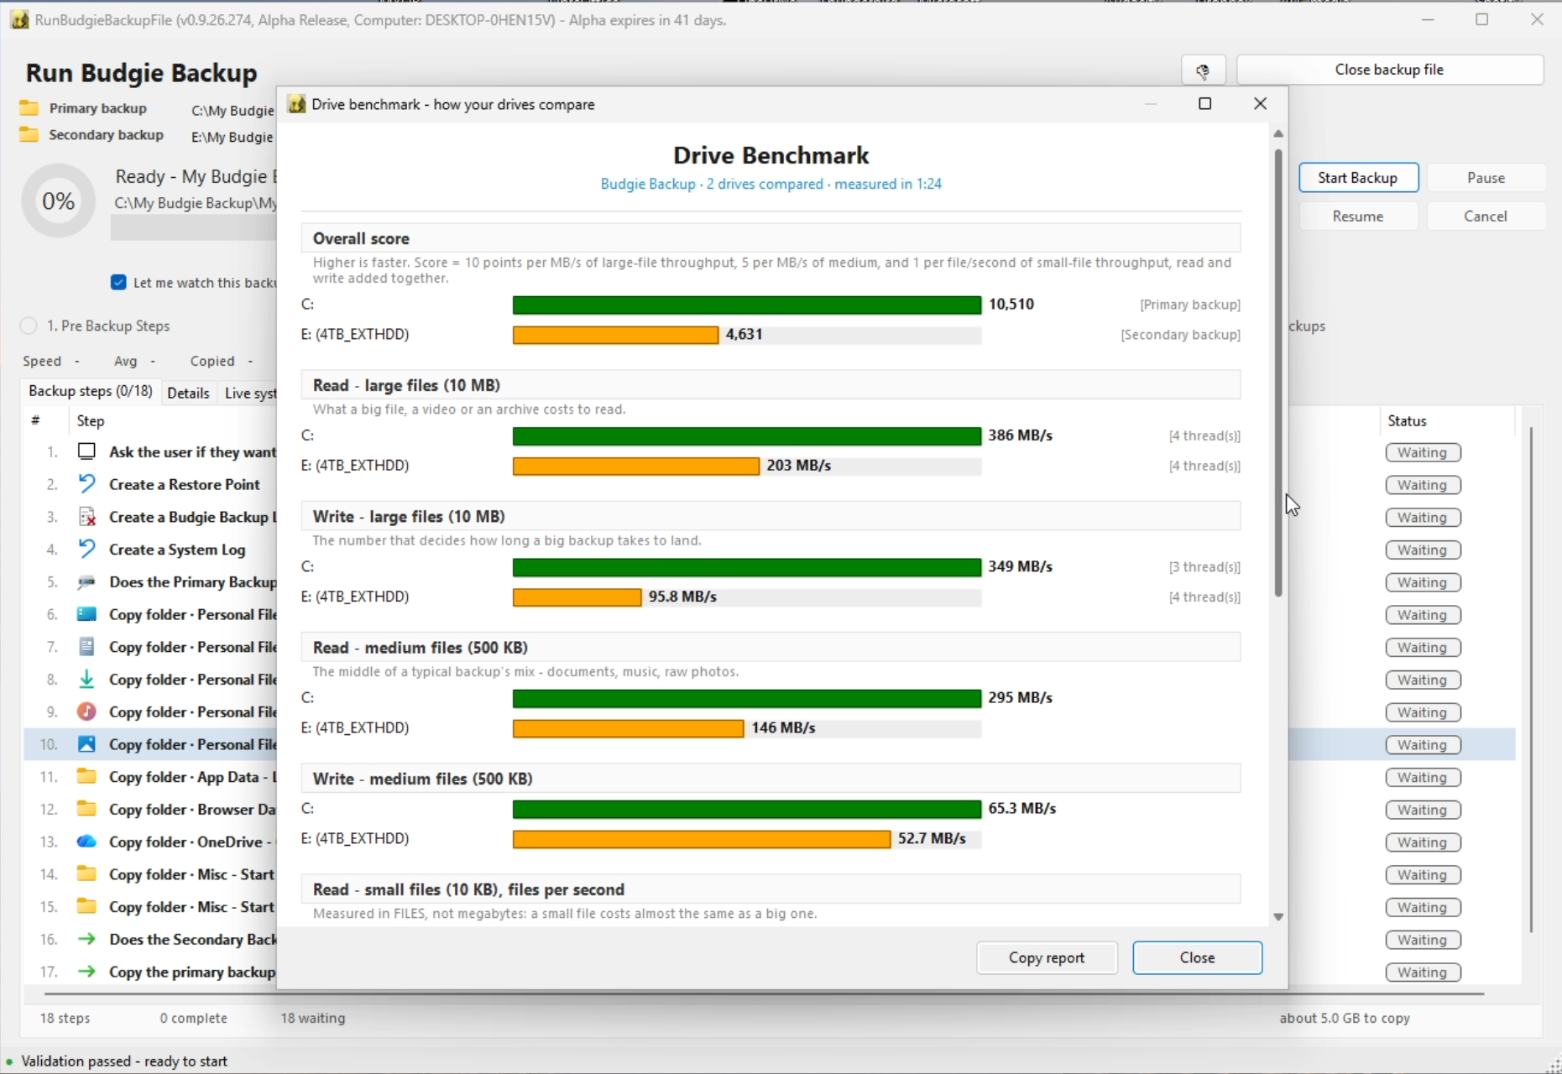Viewport: 1562px width, 1074px height.
Task: Switch to the Details tab
Action: click(x=188, y=393)
